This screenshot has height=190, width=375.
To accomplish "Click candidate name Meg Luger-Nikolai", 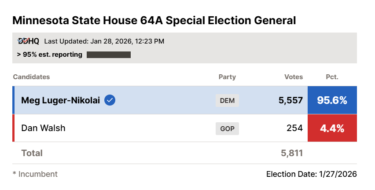I will 61,100.
